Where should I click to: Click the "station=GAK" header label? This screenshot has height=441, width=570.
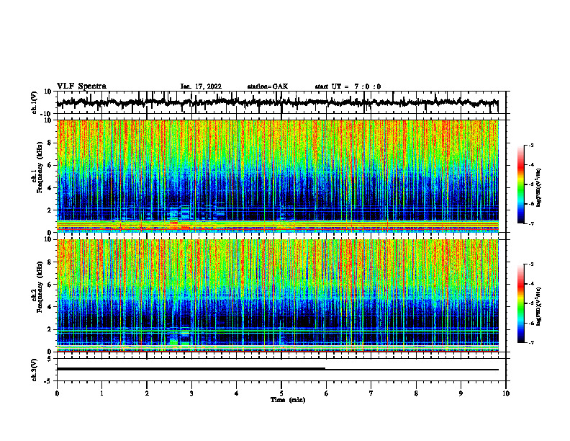coord(268,86)
